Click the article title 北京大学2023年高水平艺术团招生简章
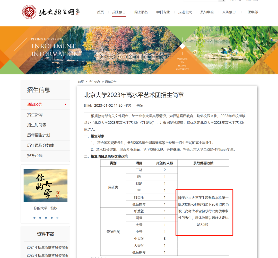Screen dimensions: 278x258 coord(134,95)
